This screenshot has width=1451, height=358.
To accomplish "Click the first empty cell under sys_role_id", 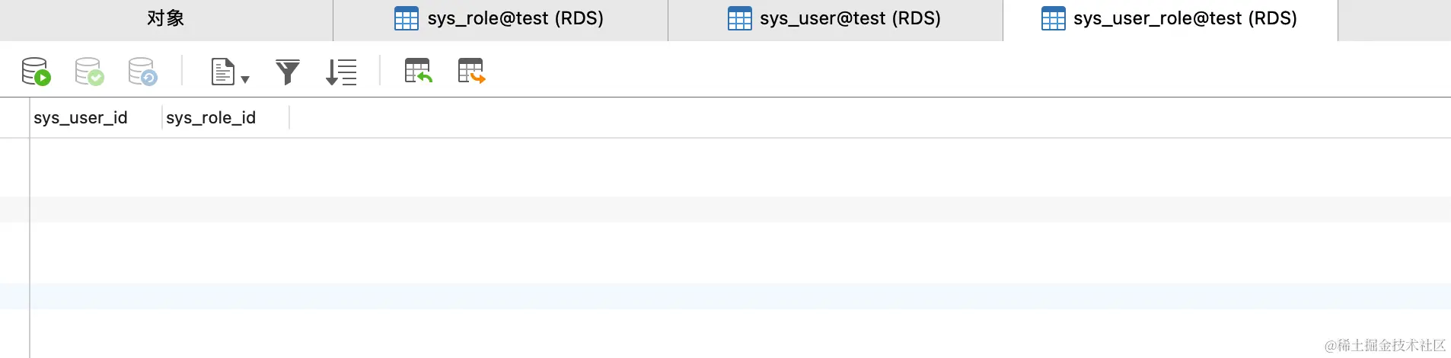I will 225,168.
